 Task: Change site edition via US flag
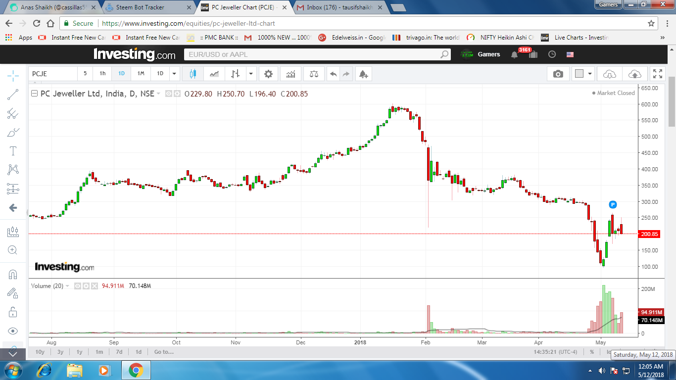click(x=570, y=54)
